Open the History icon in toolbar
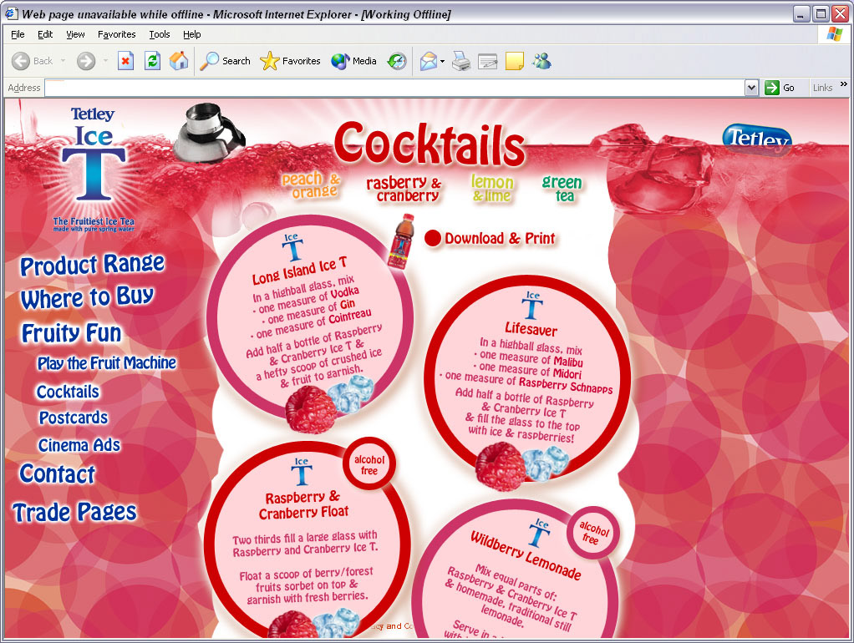The height and width of the screenshot is (643, 854). tap(397, 61)
